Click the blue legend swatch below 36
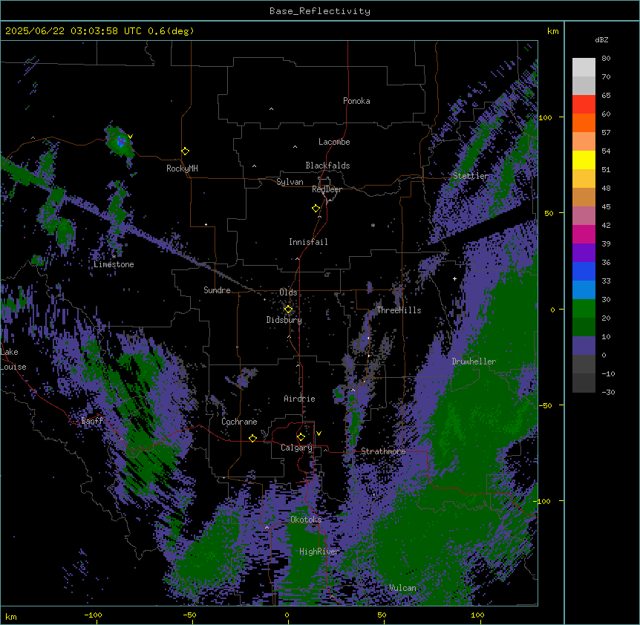 click(584, 271)
